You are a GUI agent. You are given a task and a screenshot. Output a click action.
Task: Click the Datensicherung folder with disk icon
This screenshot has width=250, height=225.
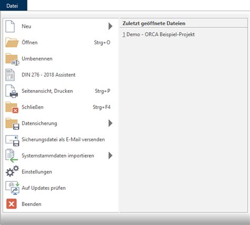pyautogui.click(x=12, y=124)
